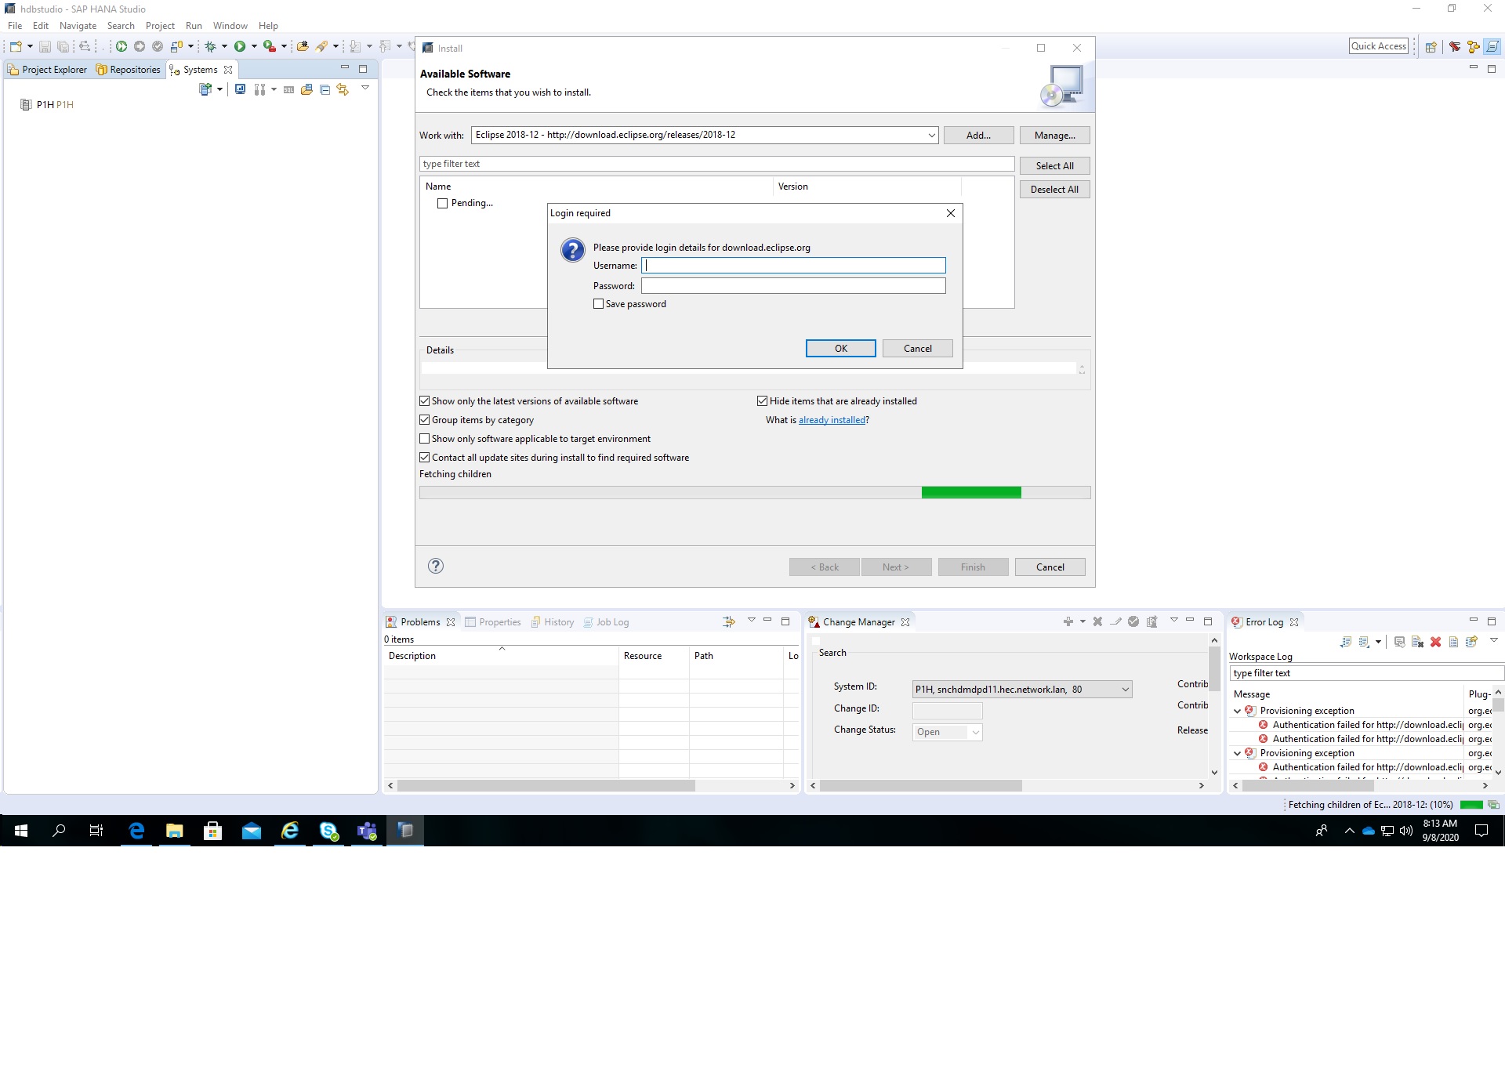Screen dimensions: 1505x1083
Task: Click the Quick Access field
Action: pos(1379,46)
